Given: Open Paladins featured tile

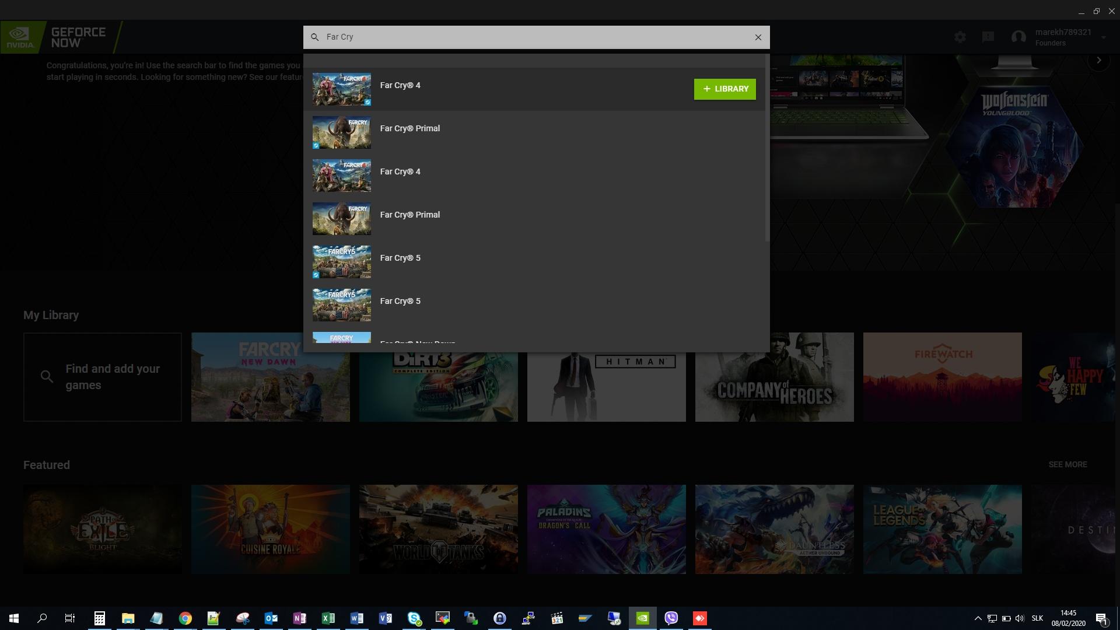Looking at the screenshot, I should tap(607, 529).
